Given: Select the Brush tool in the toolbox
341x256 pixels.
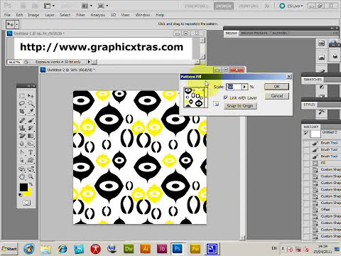Looking at the screenshot, I should tap(31, 120).
